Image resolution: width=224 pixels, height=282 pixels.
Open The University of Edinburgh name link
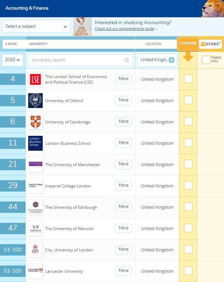pos(71,207)
